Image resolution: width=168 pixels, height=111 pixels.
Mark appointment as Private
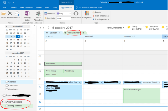pyautogui.click(x=98, y=12)
